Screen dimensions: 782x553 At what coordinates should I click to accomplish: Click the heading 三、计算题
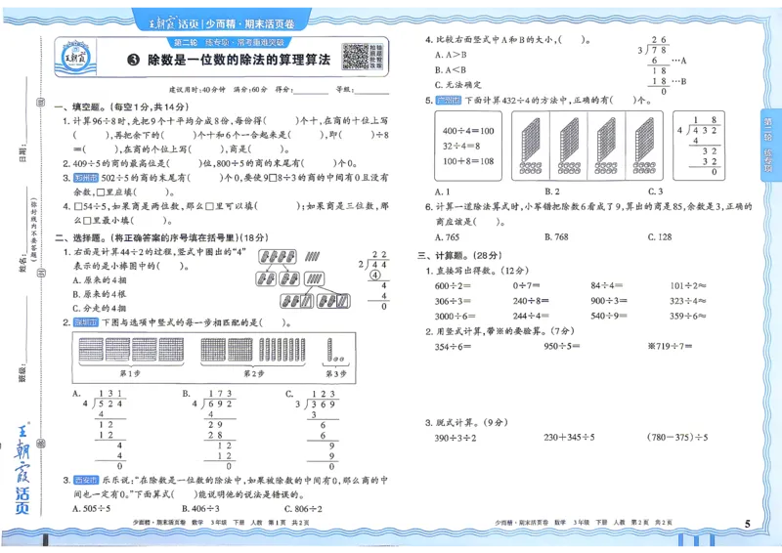click(443, 255)
